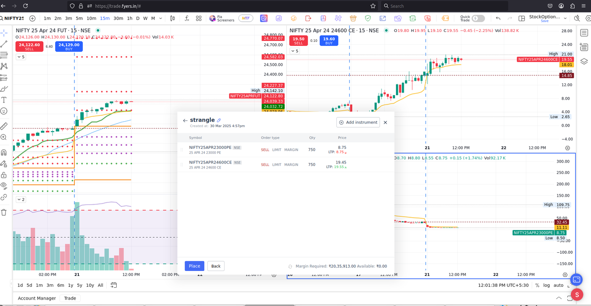Select the 30m timeframe

[118, 18]
